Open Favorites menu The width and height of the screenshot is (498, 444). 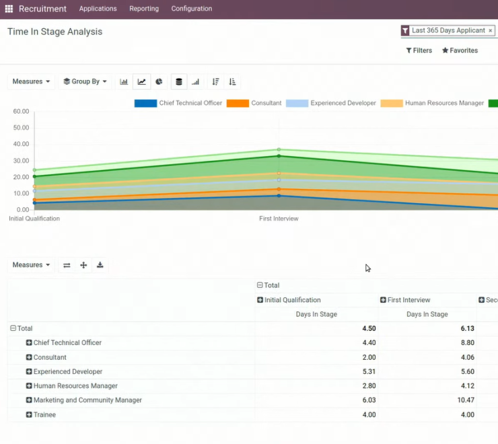tap(460, 50)
